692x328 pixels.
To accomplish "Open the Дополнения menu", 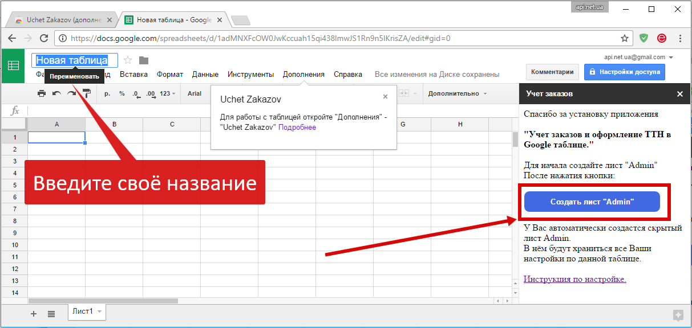I will [x=303, y=74].
